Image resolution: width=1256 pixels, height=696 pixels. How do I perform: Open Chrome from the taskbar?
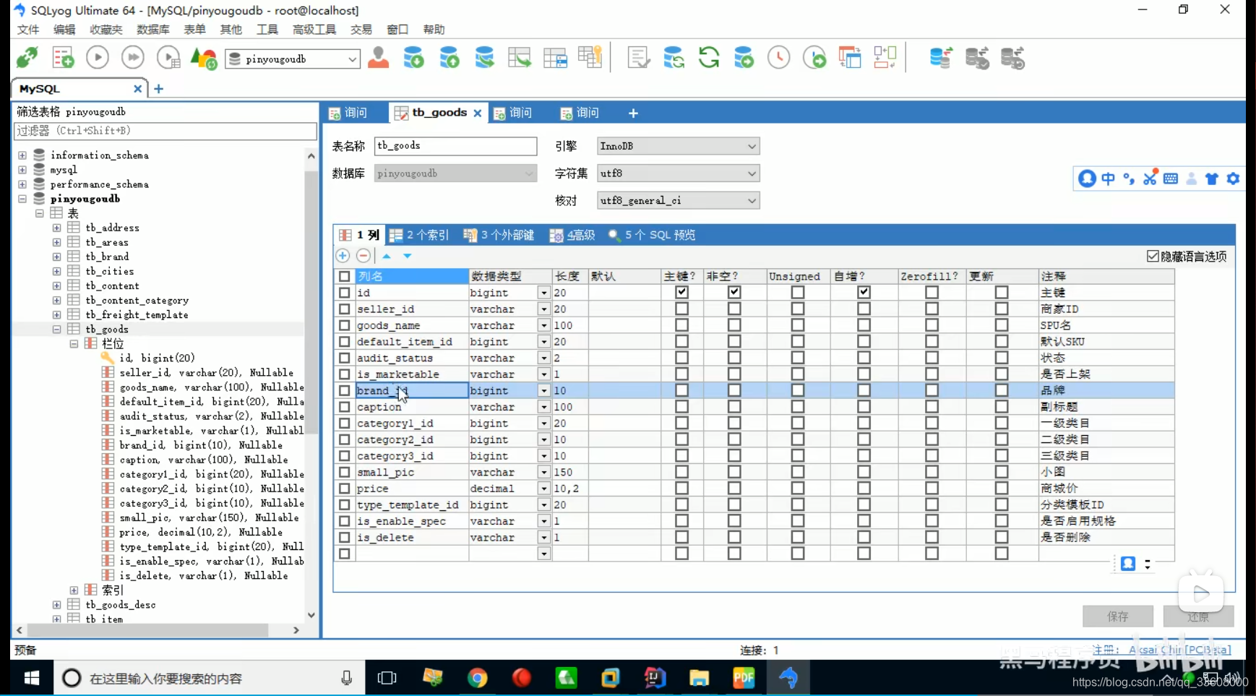tap(477, 678)
